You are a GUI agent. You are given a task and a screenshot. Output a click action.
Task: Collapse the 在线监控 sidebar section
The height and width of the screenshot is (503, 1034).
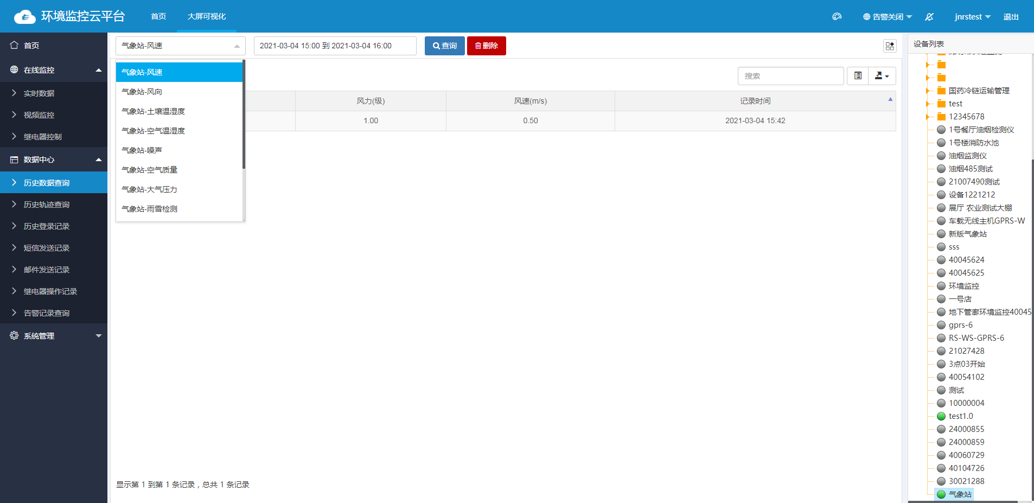click(98, 70)
